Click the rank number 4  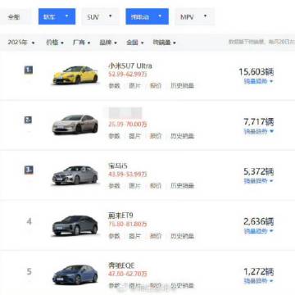point(29,221)
